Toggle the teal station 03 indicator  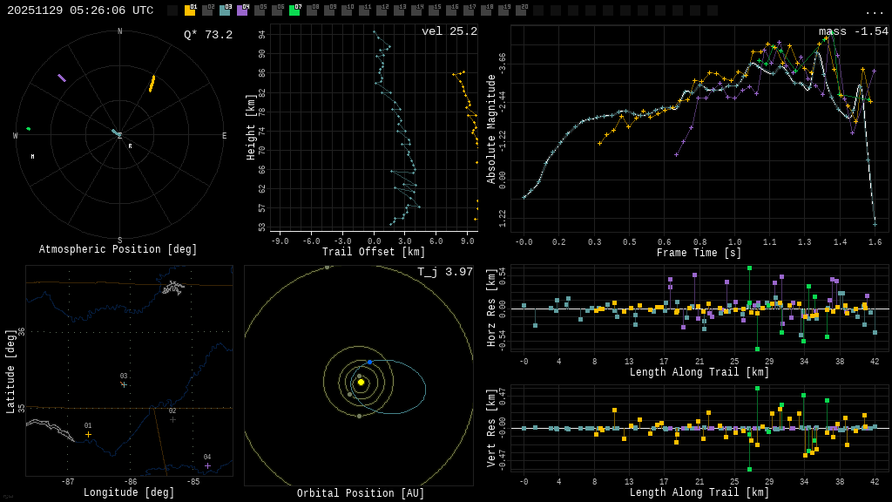click(225, 10)
